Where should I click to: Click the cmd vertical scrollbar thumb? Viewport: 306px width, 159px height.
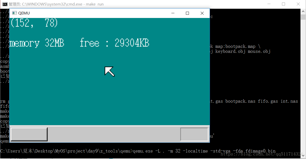[x=303, y=17]
